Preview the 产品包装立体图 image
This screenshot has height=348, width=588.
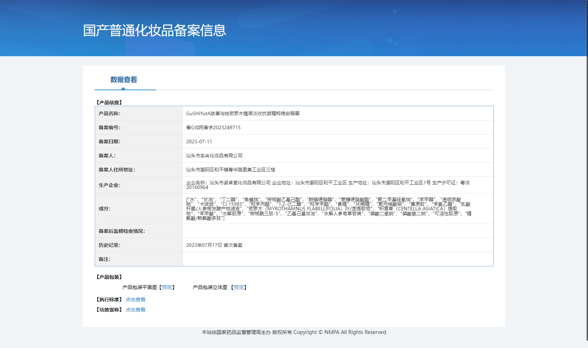point(239,287)
